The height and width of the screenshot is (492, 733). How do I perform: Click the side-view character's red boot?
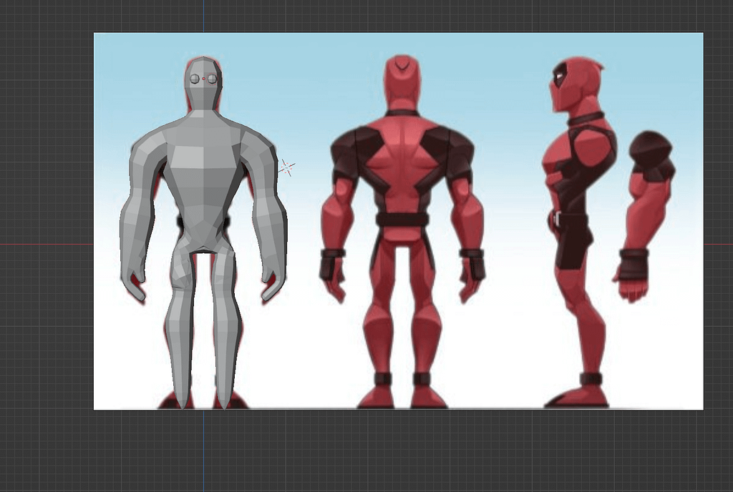click(x=578, y=396)
